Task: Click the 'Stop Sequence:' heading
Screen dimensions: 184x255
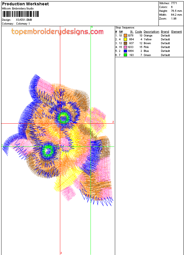Action: point(125,28)
